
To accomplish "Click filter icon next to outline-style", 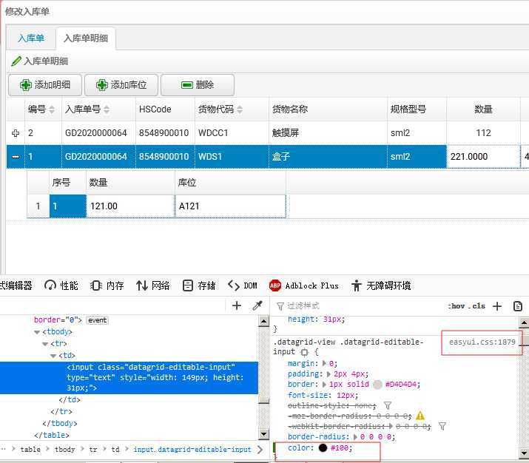I will tap(388, 405).
